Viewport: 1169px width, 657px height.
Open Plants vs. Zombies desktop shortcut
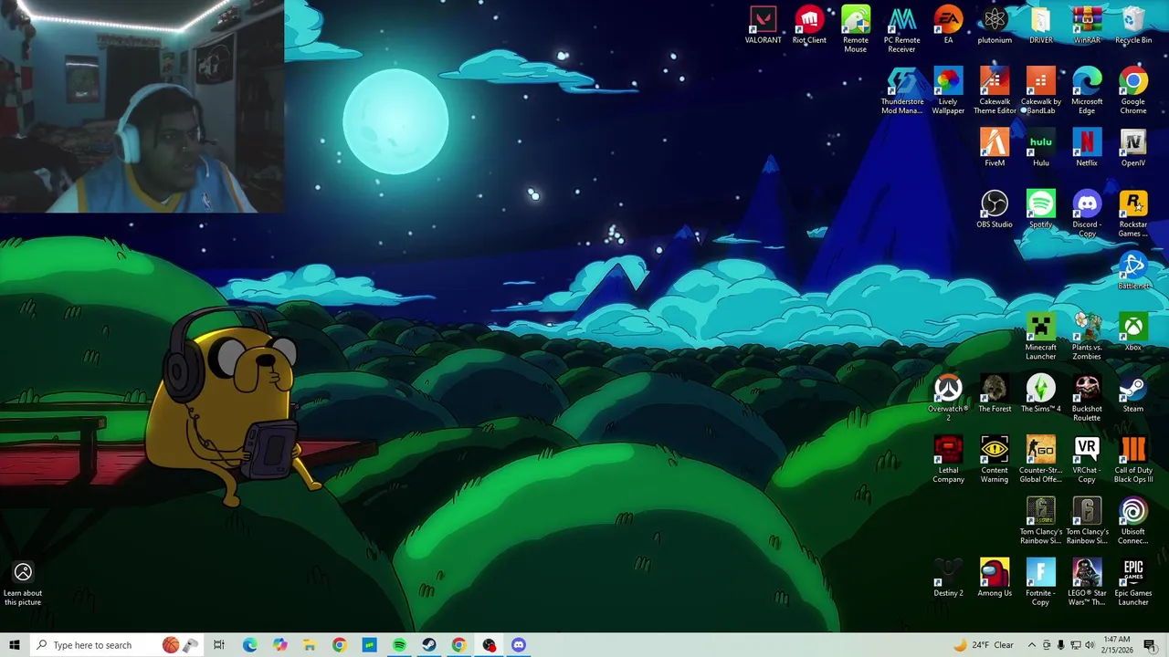pos(1087,338)
